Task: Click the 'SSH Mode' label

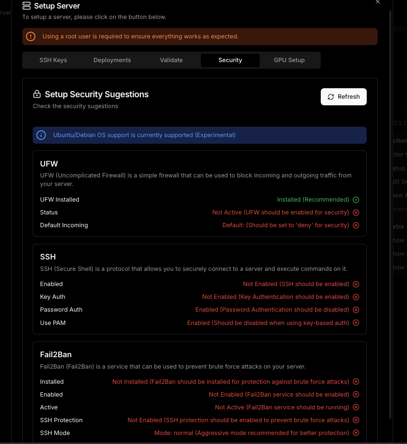Action: (x=55, y=433)
